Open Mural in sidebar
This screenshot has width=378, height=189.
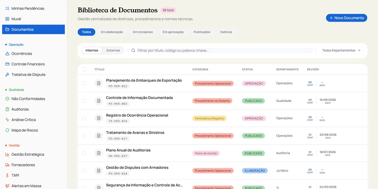(x=33, y=19)
